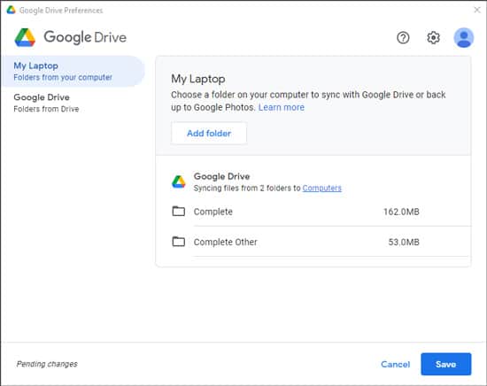
Task: Select Google Drive Folders from Drive section
Action: pyautogui.click(x=73, y=103)
